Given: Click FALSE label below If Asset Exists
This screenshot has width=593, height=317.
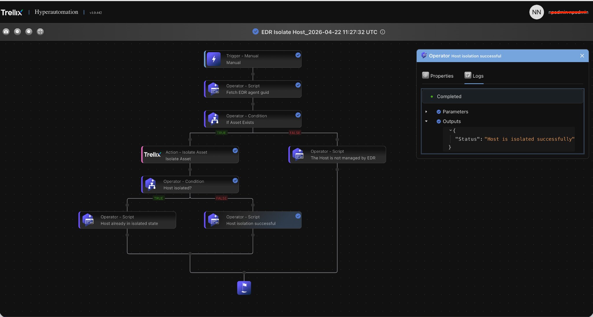Looking at the screenshot, I should click(295, 133).
